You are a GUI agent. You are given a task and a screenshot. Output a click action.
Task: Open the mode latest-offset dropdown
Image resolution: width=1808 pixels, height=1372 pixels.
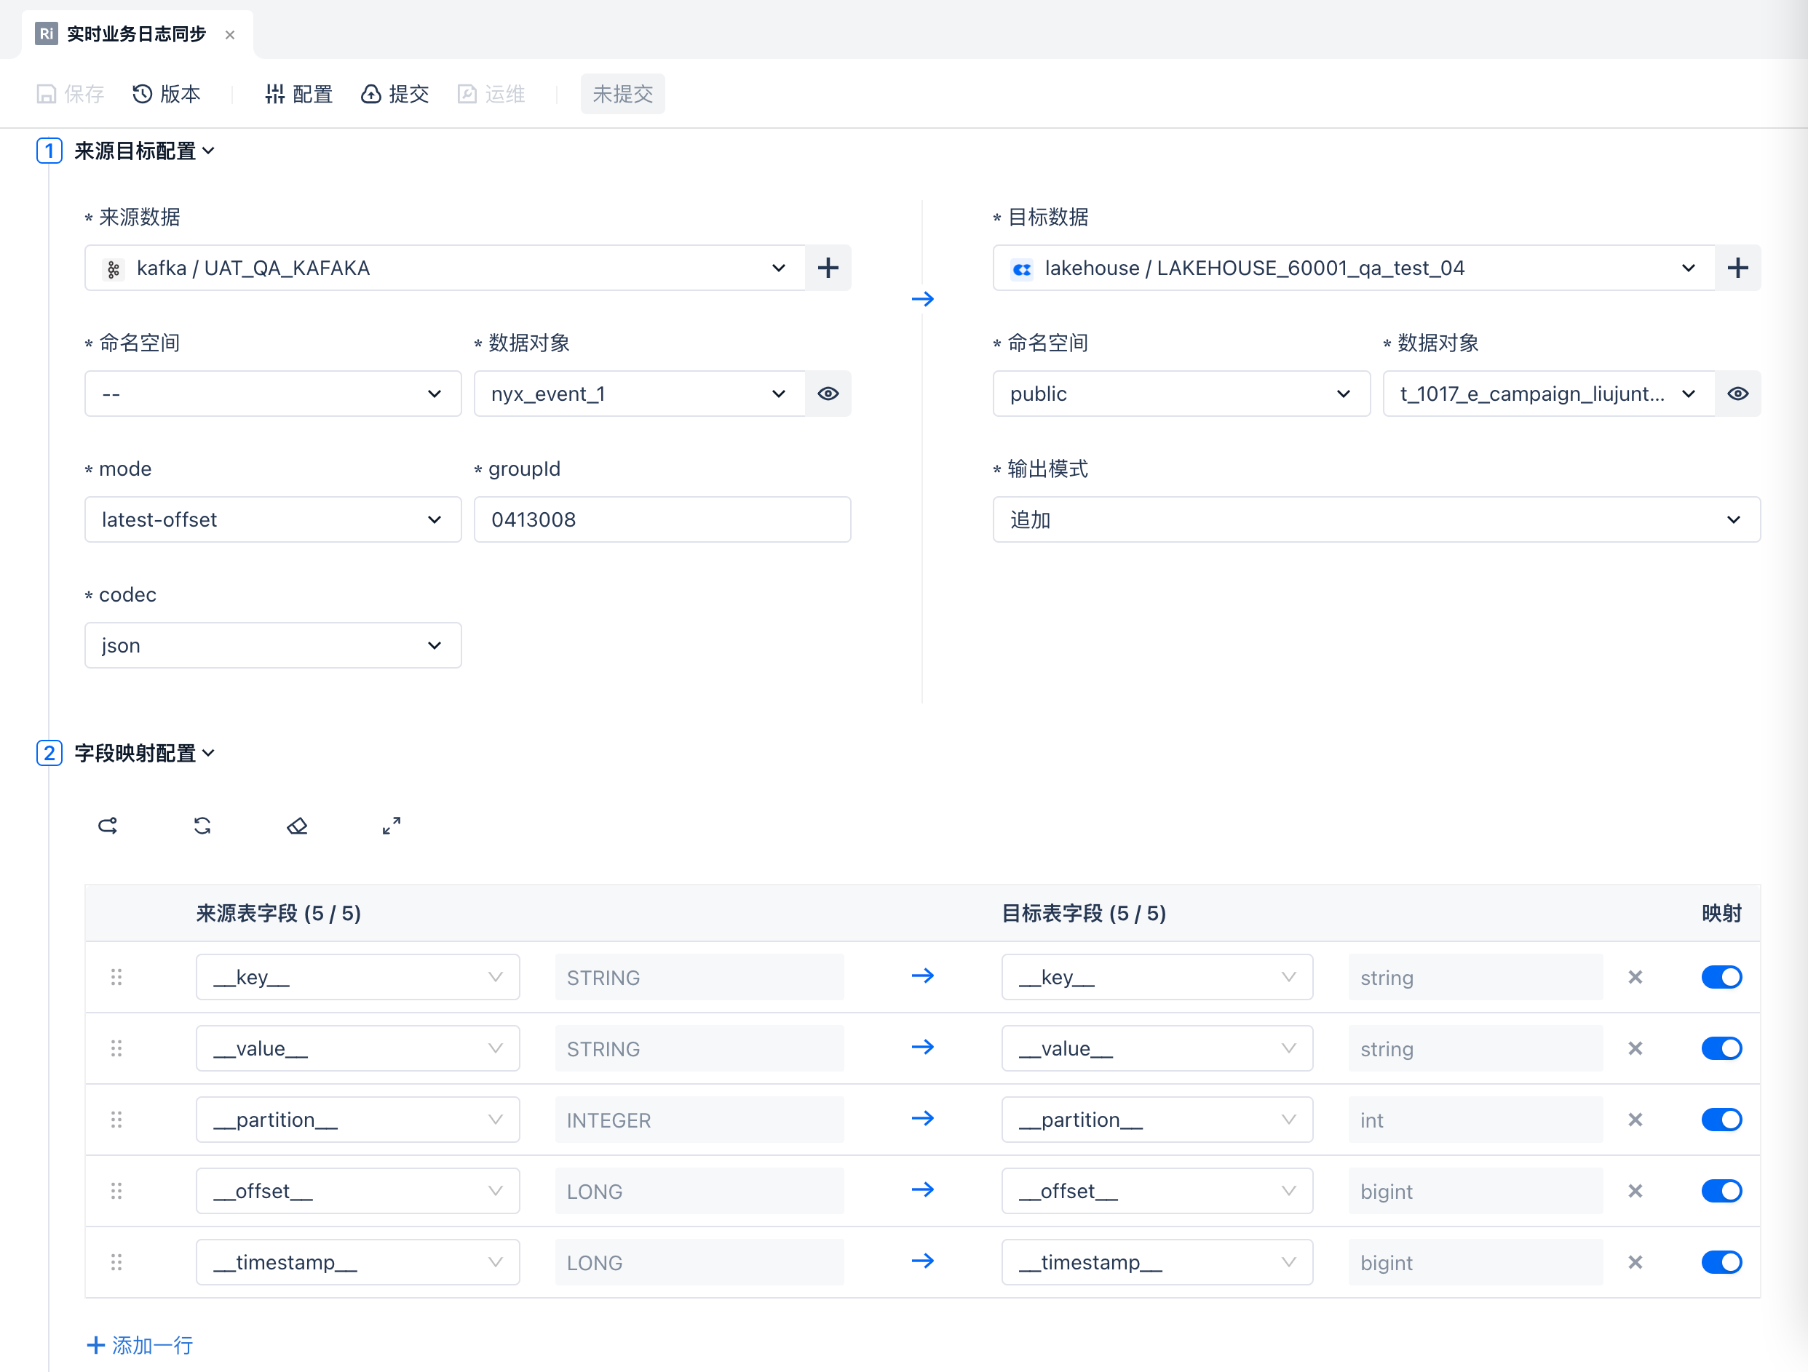pyautogui.click(x=272, y=519)
